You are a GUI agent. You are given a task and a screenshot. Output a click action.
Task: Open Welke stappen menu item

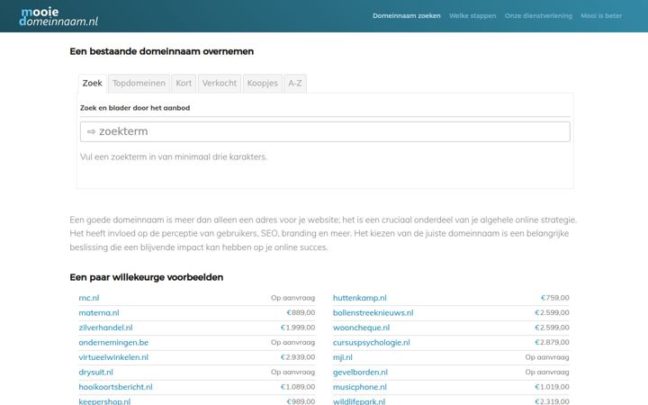pos(472,15)
